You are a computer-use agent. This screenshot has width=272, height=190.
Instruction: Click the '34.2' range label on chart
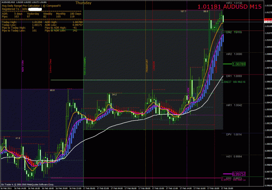pos(114,95)
